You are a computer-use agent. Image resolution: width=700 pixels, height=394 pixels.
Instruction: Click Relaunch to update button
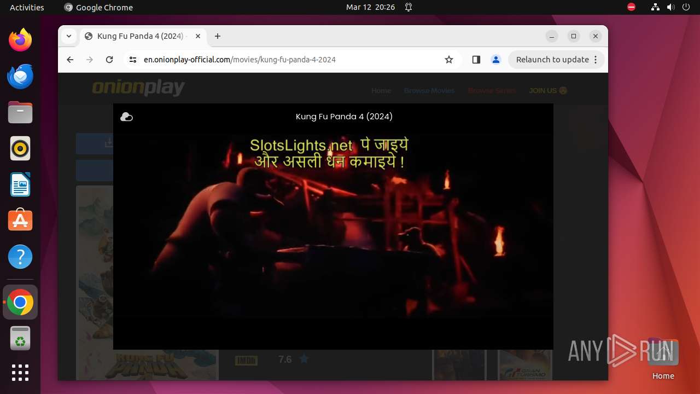pyautogui.click(x=552, y=60)
